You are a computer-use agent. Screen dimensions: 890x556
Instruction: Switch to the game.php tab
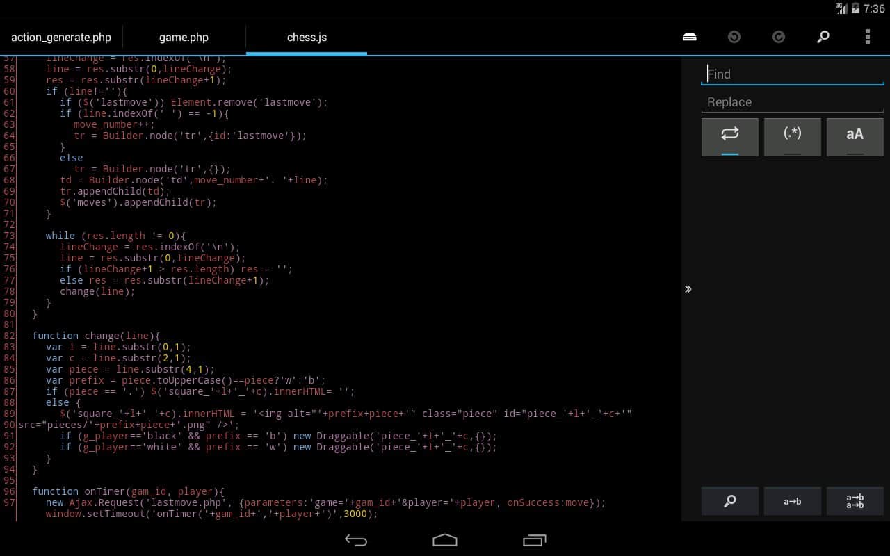tap(184, 38)
